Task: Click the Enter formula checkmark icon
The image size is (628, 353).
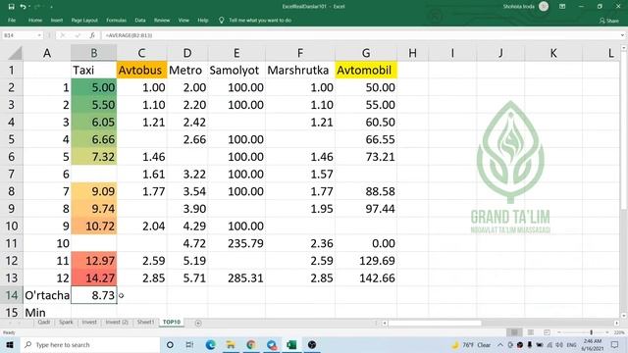Action: pos(78,35)
